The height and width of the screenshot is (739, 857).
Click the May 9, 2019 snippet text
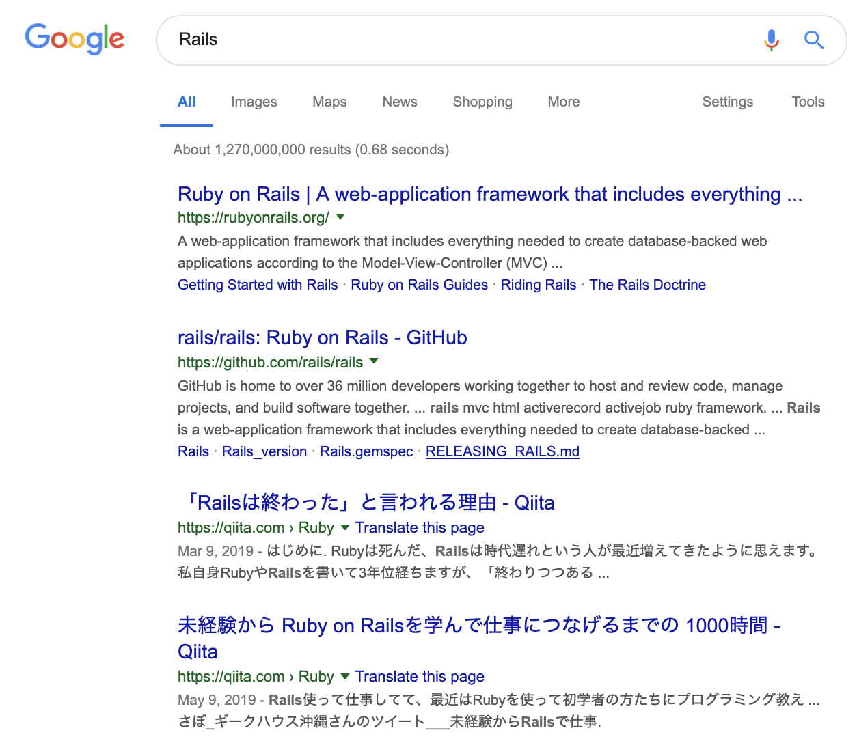(x=499, y=710)
